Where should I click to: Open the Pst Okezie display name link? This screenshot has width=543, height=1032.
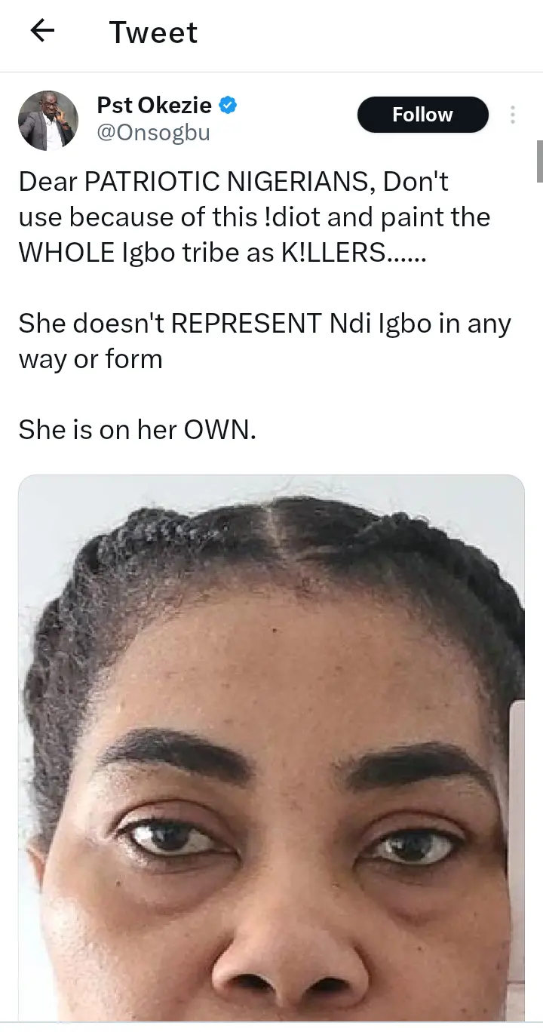(155, 105)
